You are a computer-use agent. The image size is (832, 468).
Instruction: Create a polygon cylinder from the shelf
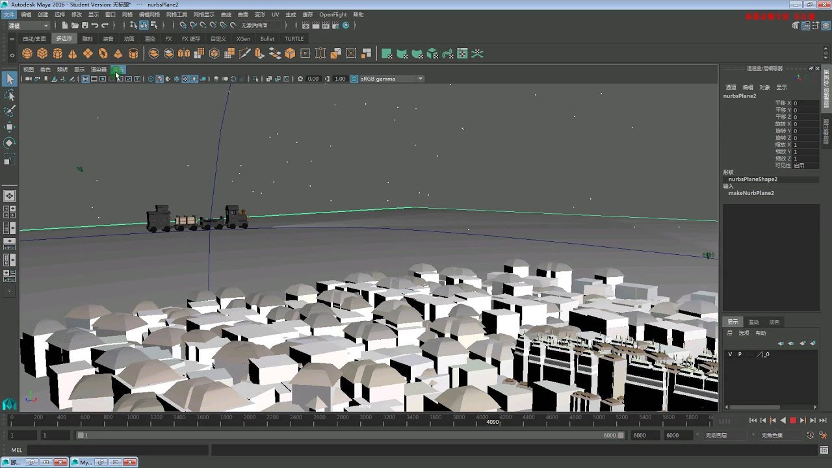point(57,53)
